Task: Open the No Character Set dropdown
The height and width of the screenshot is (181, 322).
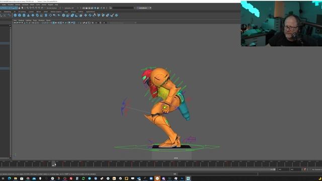Action: tap(316, 169)
